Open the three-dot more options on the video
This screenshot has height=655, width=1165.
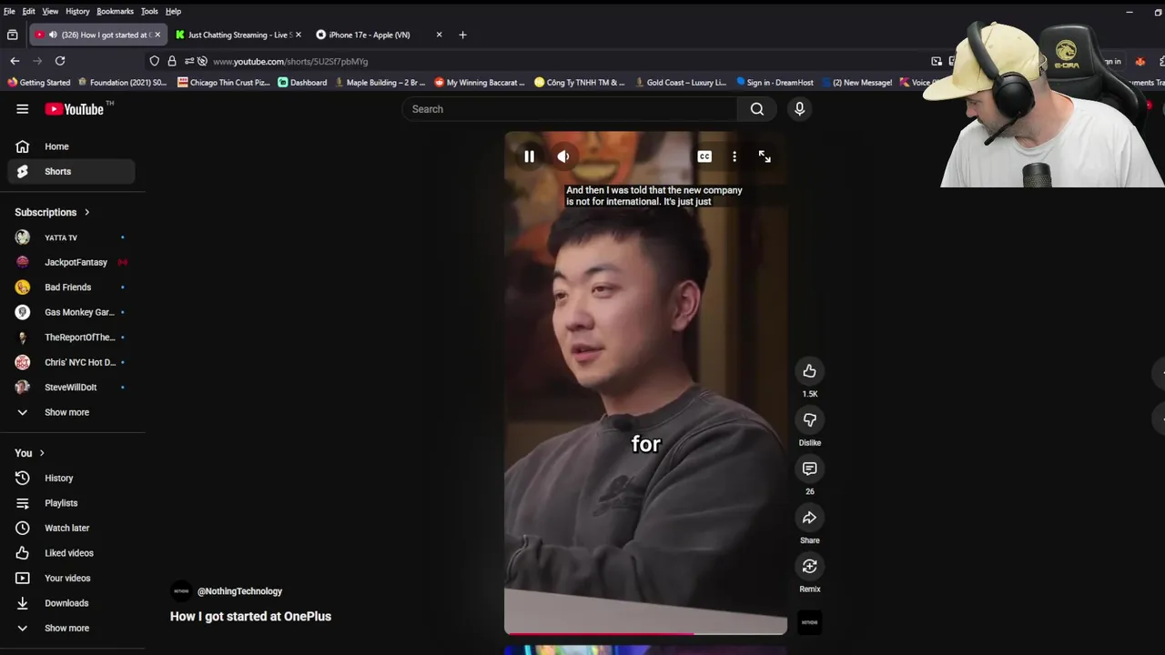pyautogui.click(x=734, y=156)
